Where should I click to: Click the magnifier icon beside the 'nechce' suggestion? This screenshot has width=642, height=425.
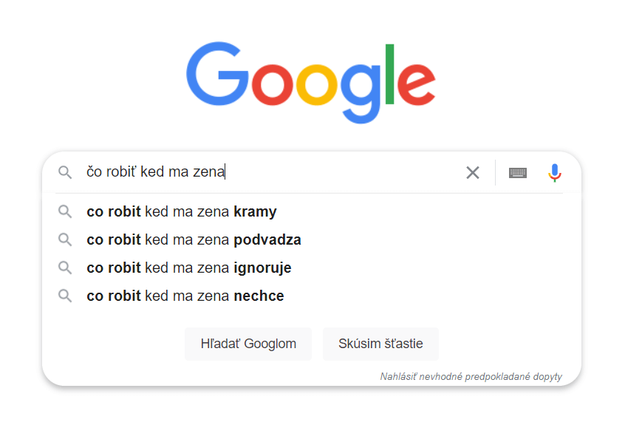click(x=65, y=296)
